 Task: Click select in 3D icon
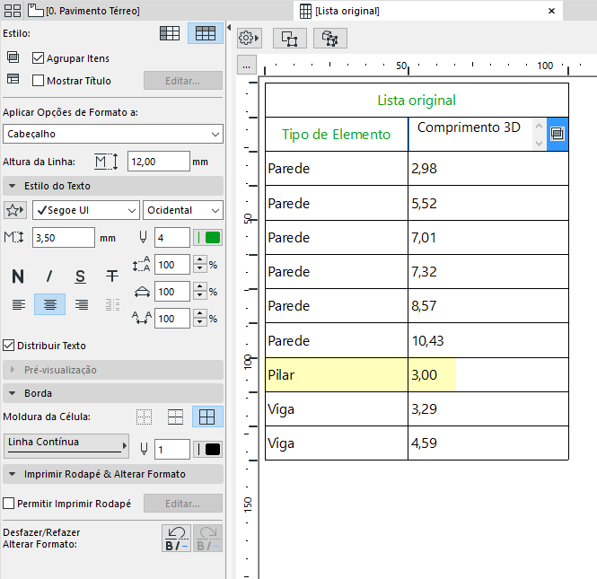point(330,38)
